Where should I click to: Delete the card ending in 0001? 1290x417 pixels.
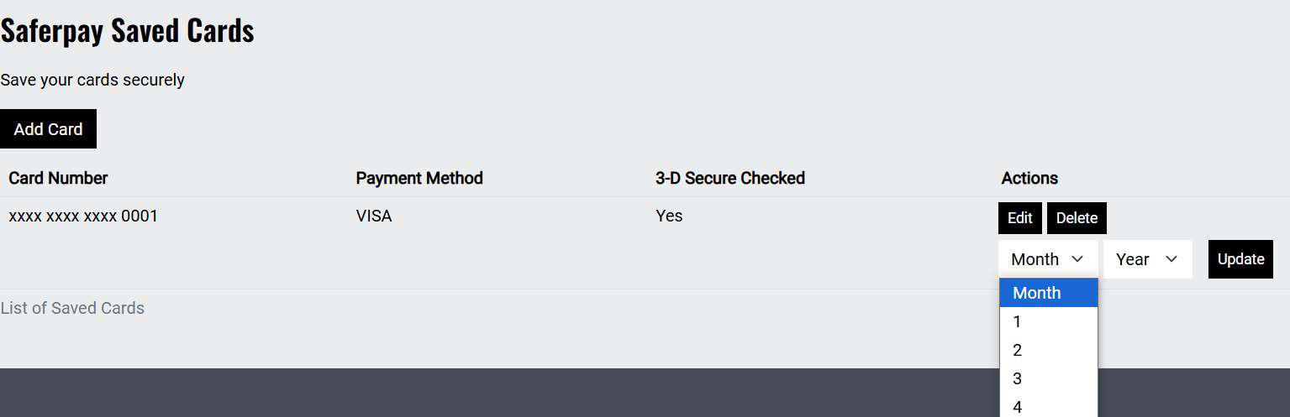(x=1077, y=218)
